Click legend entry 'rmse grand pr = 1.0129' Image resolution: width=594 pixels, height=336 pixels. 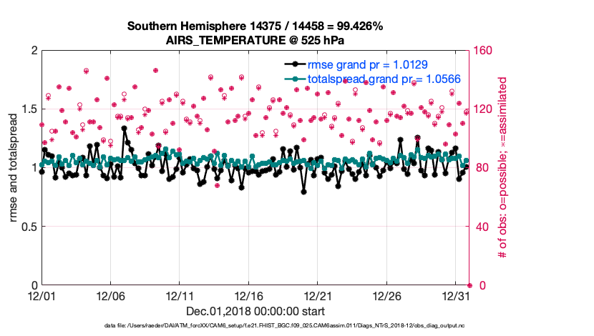[367, 65]
